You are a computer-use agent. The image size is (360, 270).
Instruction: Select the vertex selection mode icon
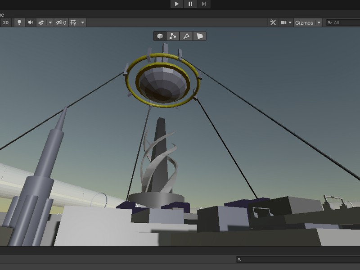(172, 36)
